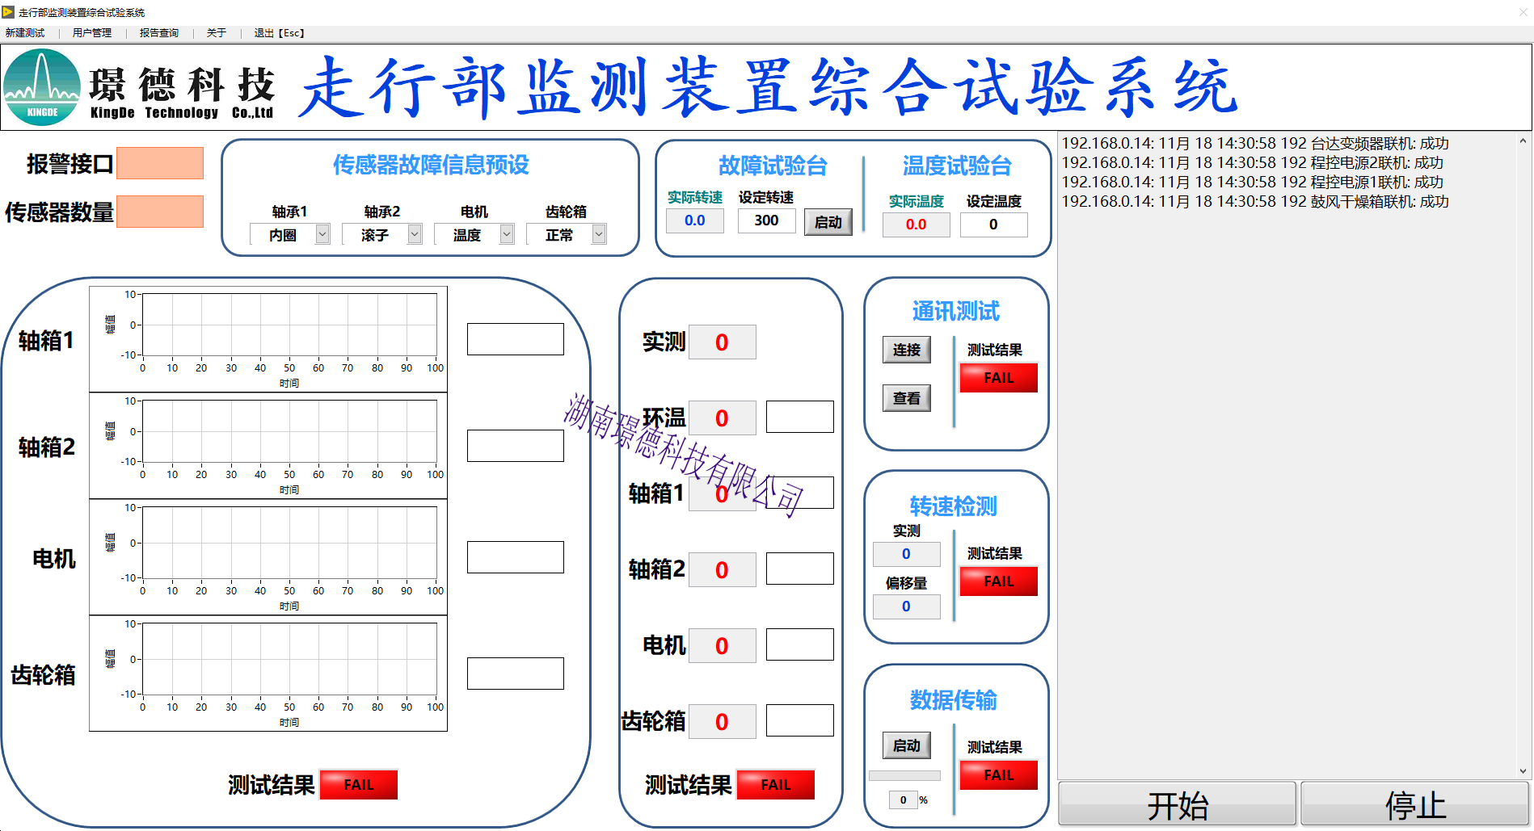Expand the 轴承2 dropdown arrow

(x=415, y=234)
